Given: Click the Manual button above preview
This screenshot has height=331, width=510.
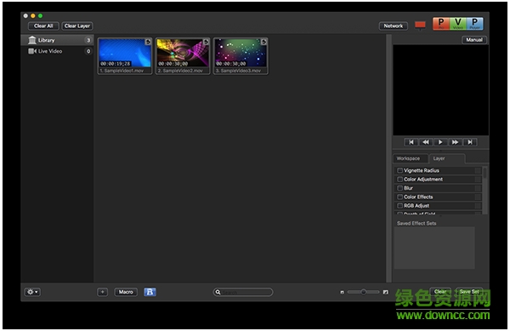Looking at the screenshot, I should click(474, 40).
